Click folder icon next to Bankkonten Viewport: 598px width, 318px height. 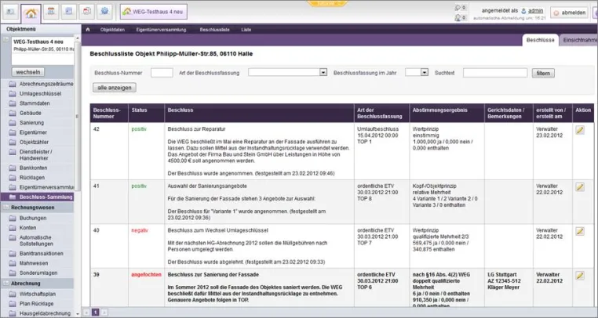click(13, 168)
